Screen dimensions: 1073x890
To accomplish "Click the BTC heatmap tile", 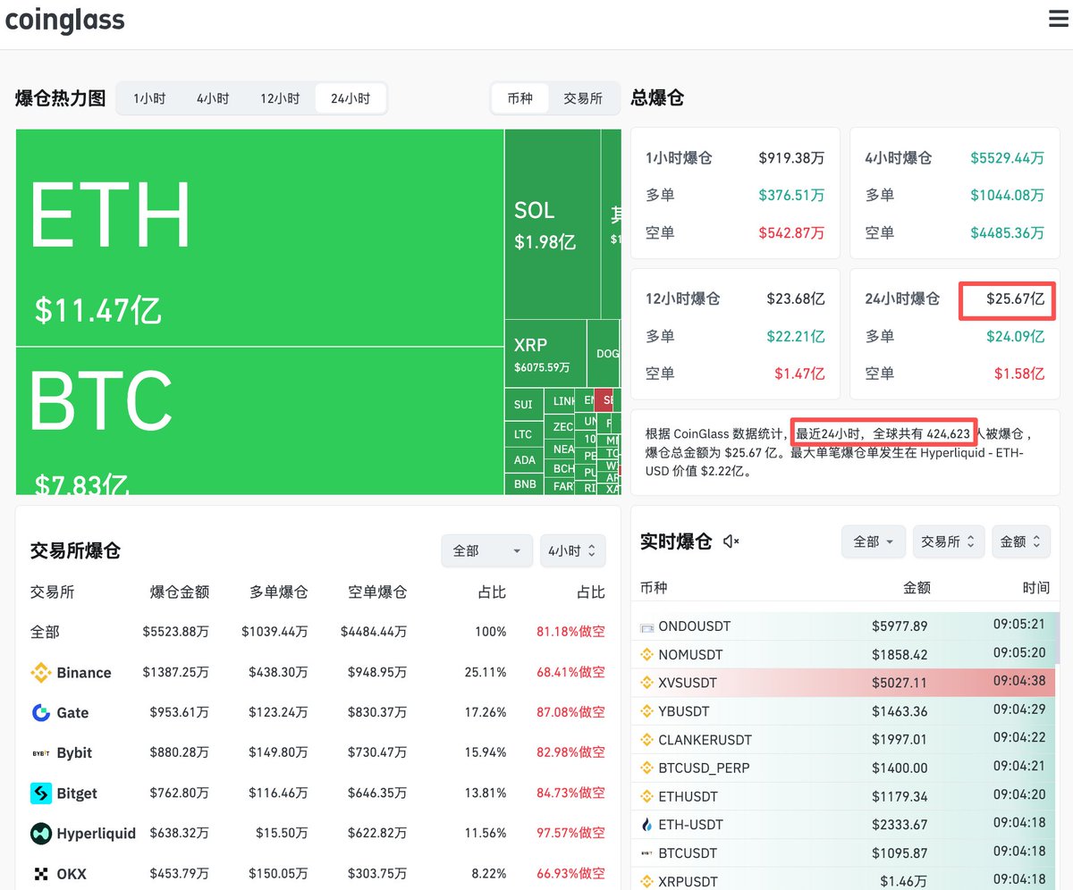I will 260,420.
